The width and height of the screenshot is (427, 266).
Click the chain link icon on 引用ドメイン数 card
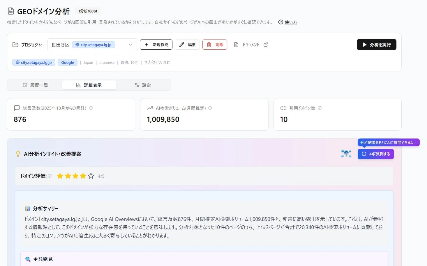pos(283,108)
